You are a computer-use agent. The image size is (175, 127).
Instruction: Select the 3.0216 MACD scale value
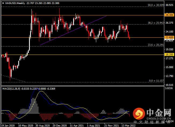click(x=169, y=88)
